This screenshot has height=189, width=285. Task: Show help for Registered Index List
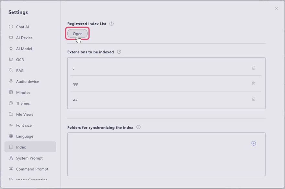[111, 24]
